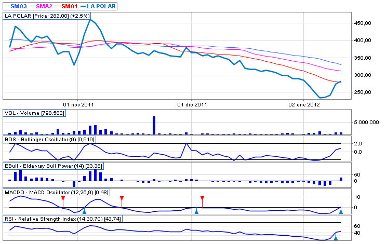Select the MACDO - MACD Oscillator label
The width and height of the screenshot is (387, 244).
point(54,193)
